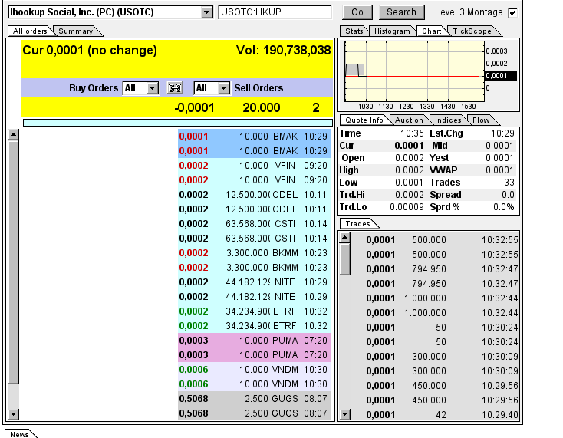Toggle the Level 3 Montage checkbox
This screenshot has width=563, height=438.
coord(512,12)
